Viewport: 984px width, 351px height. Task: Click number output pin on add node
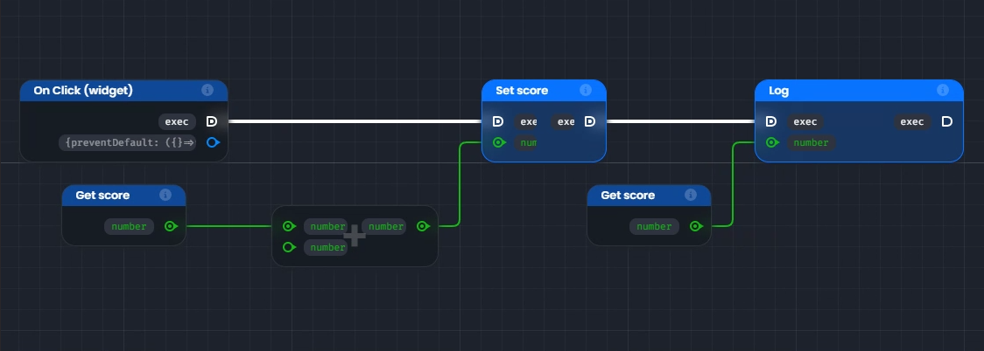click(423, 226)
